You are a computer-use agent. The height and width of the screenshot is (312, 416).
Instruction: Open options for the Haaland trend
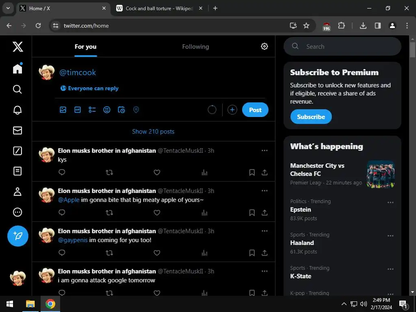click(x=390, y=236)
